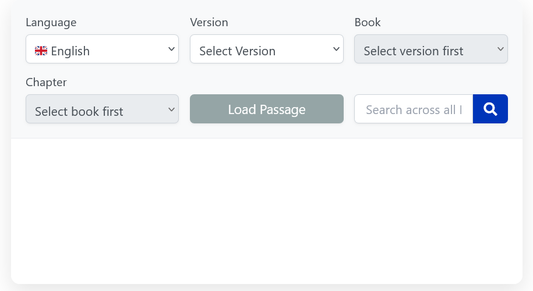The image size is (533, 291).
Task: Click the Book field label
Action: [x=368, y=23]
